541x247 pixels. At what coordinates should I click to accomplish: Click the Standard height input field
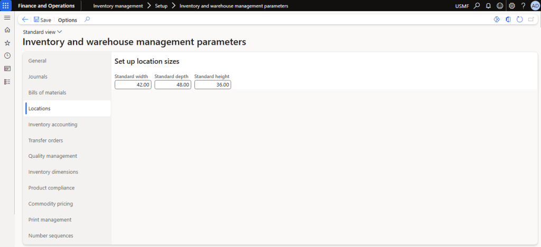[x=212, y=84]
